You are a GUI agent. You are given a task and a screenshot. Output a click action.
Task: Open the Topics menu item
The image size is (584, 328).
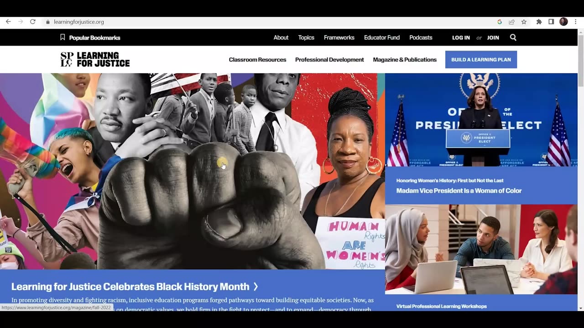[306, 37]
